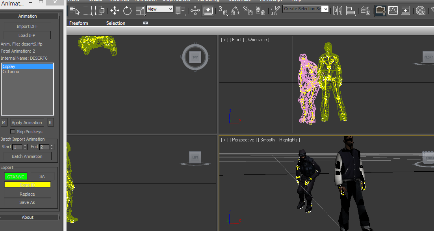Click the Start value spinner arrows

(25, 147)
